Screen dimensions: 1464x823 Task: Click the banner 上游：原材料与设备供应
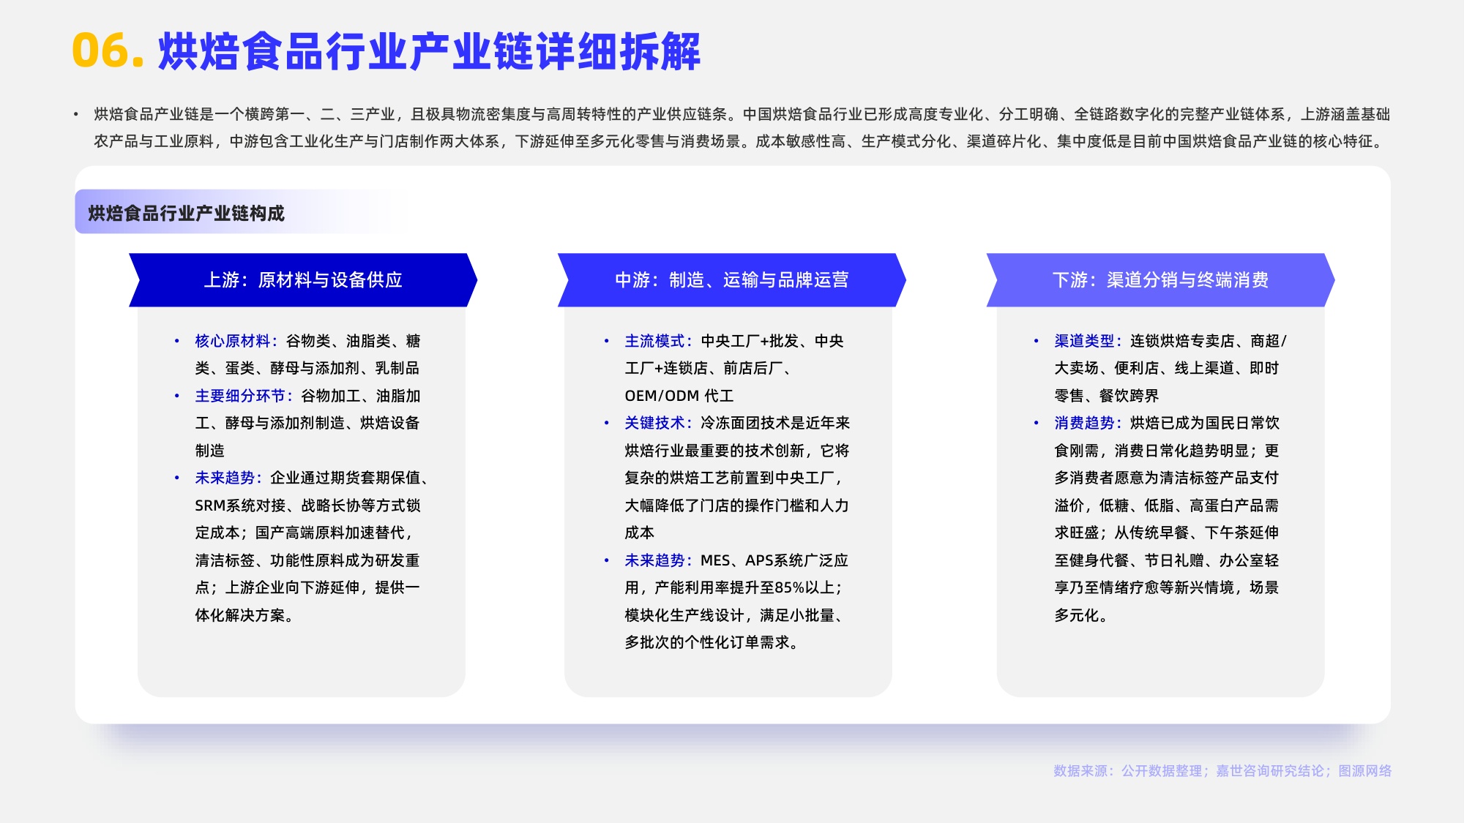[x=303, y=280]
